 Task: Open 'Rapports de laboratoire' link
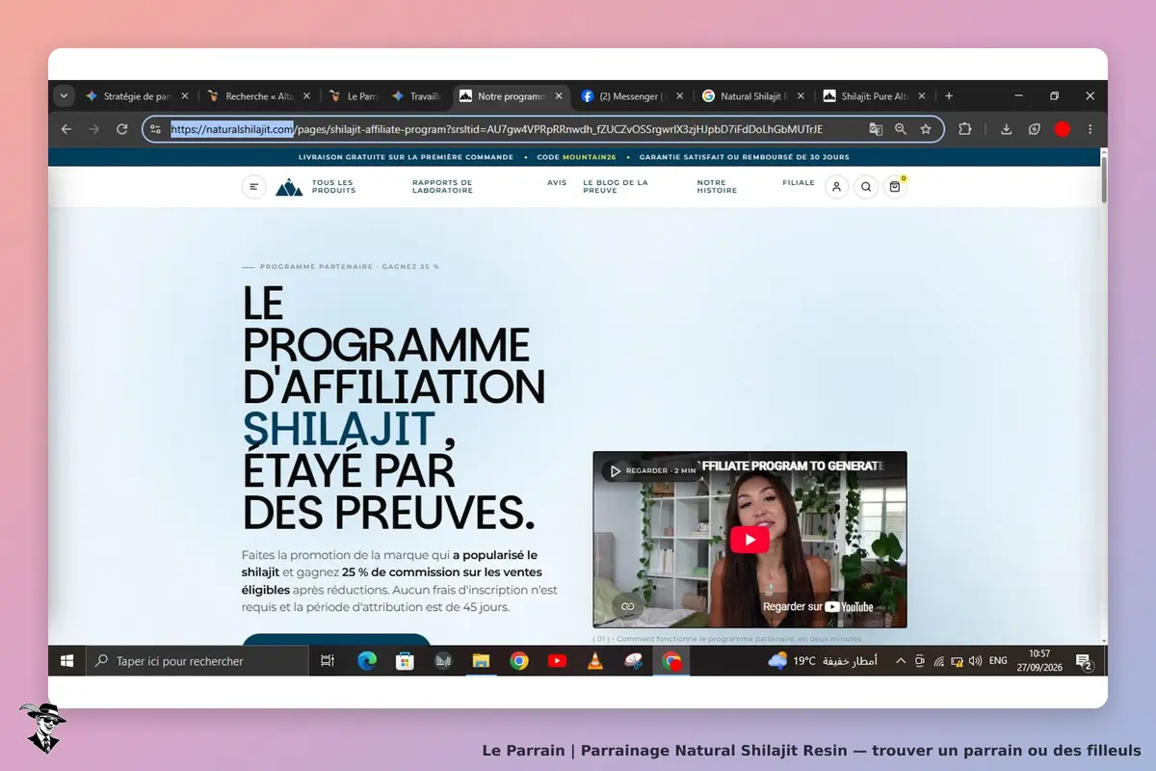click(x=442, y=187)
